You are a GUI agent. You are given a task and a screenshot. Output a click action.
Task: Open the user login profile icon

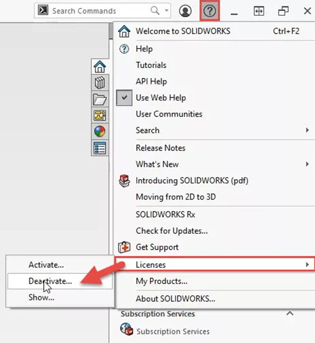pos(185,11)
